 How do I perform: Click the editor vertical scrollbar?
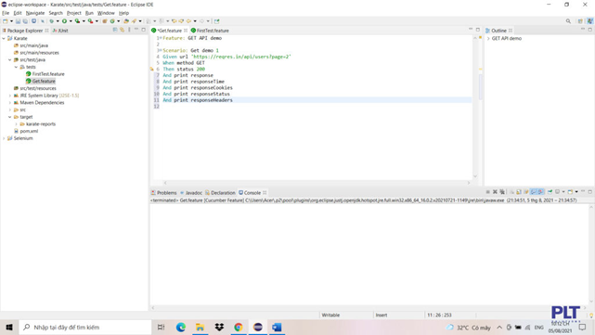tap(475, 106)
